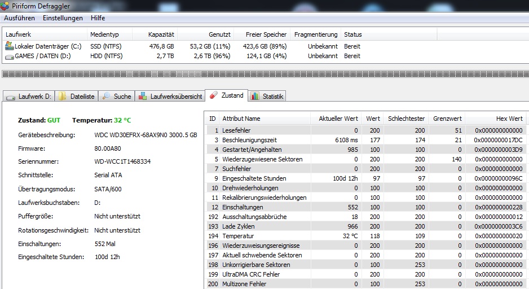
Task: Select the Einschaltungen attribute row
Action: [367, 207]
